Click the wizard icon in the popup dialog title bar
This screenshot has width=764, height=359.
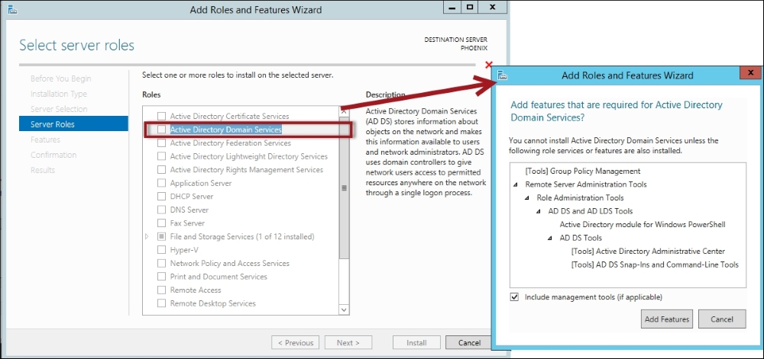coord(502,75)
